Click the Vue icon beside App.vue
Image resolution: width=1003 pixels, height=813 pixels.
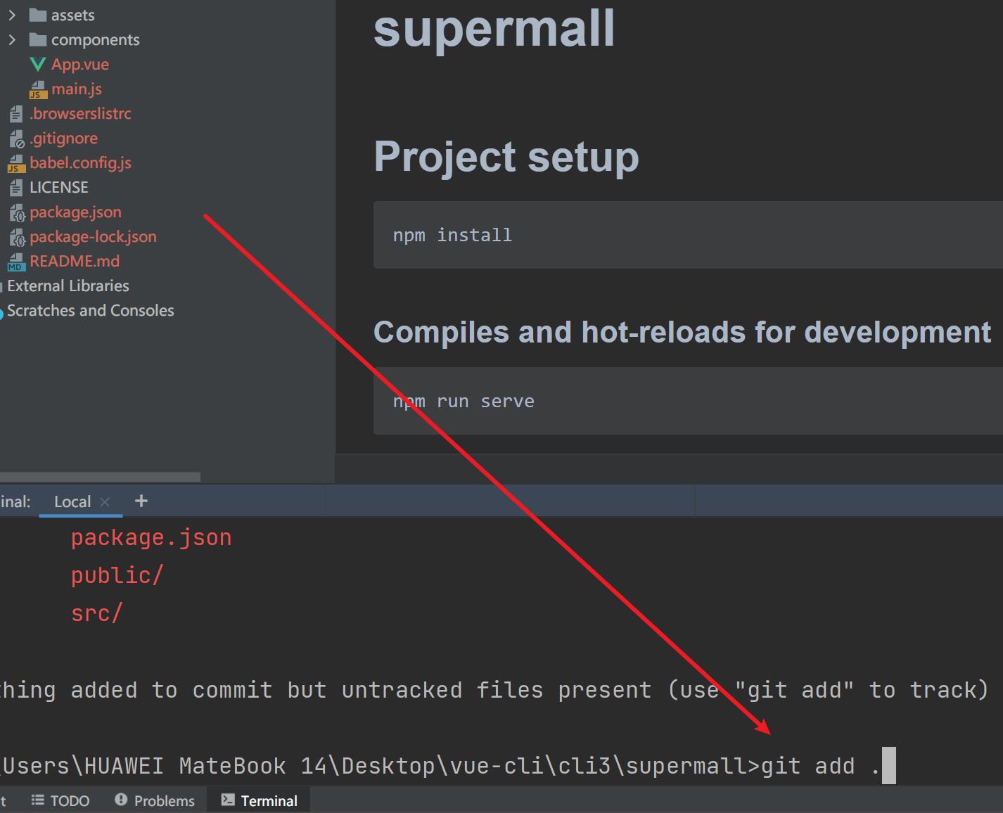coord(38,64)
